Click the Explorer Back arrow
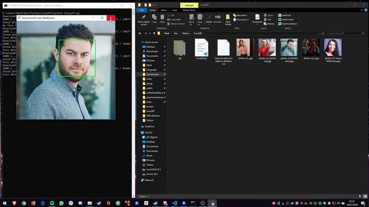 click(140, 33)
